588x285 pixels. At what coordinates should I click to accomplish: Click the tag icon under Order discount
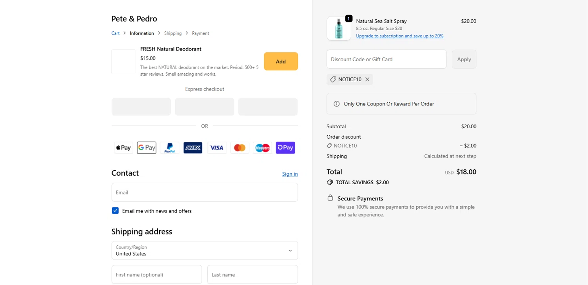coord(329,146)
